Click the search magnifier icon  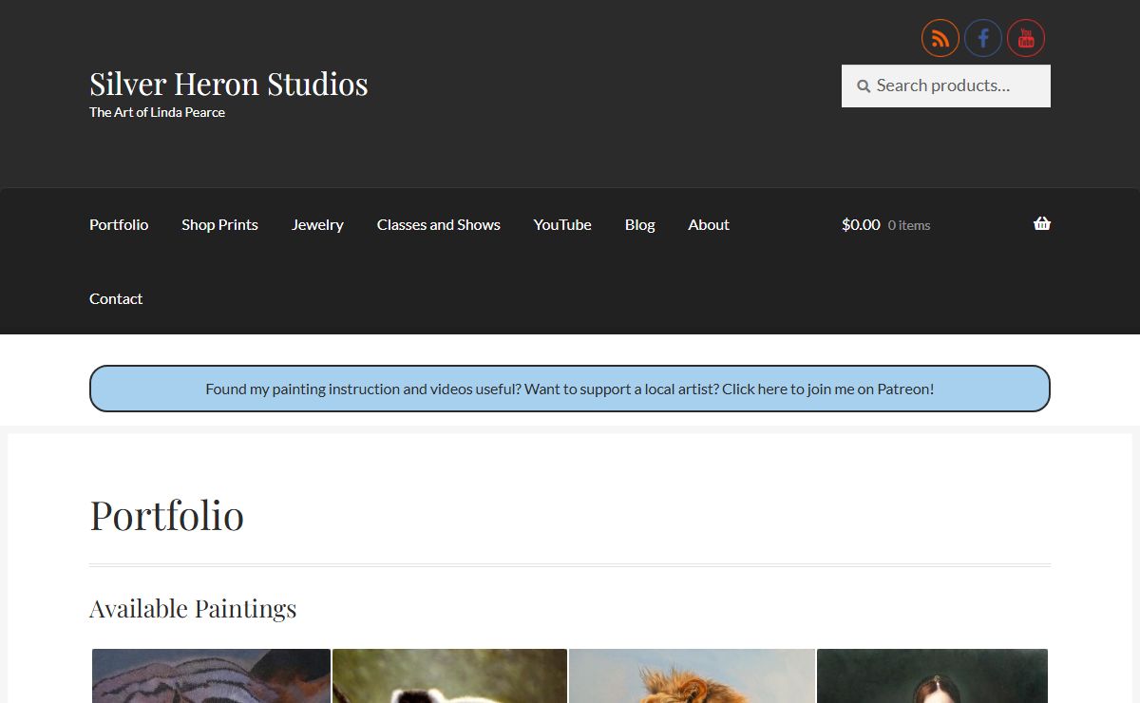[x=864, y=86]
